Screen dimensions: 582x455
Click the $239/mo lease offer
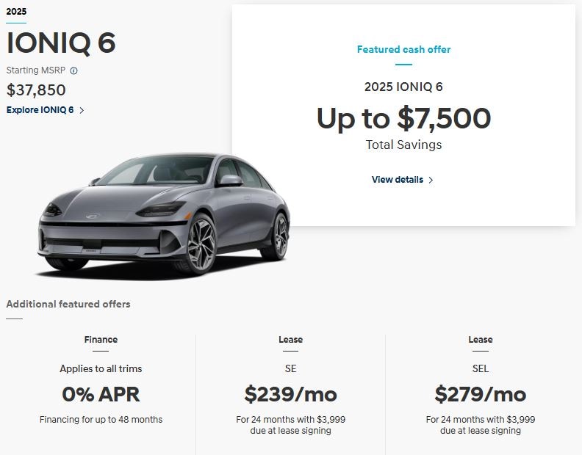(290, 394)
